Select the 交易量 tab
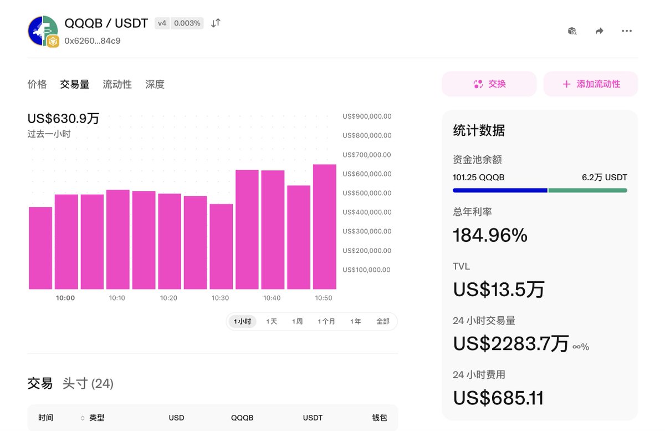This screenshot has height=431, width=665. 74,84
